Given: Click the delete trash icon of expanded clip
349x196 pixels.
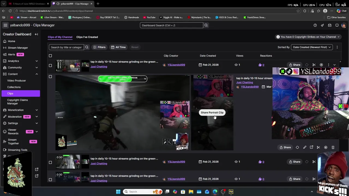Looking at the screenshot, I should coord(333,147).
